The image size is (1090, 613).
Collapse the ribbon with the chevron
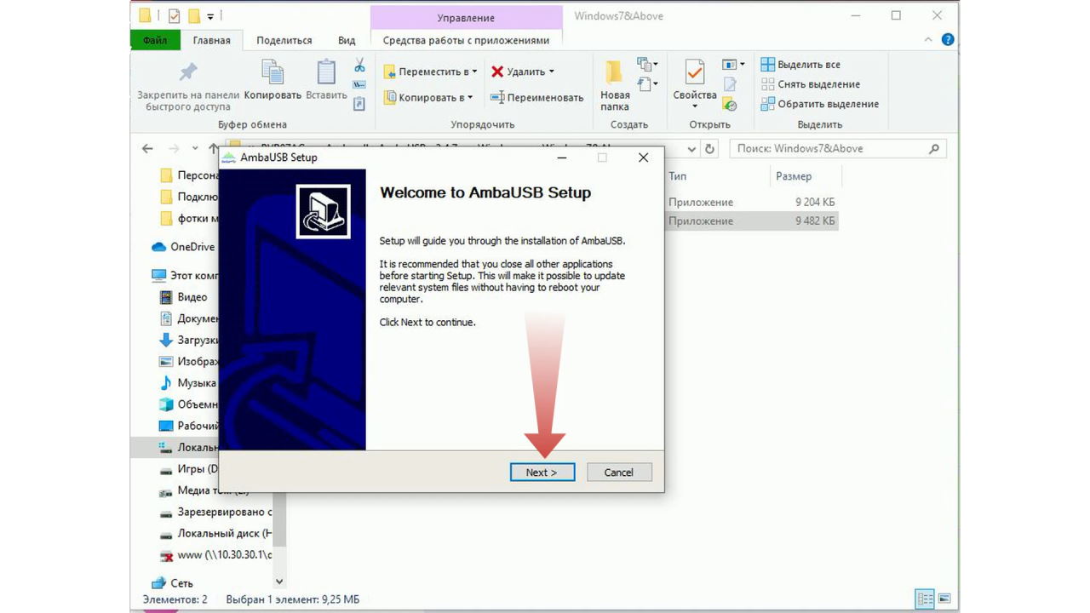coord(929,40)
